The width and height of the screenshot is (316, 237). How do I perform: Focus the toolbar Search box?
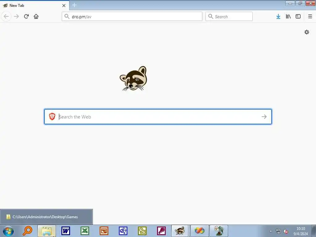point(229,17)
